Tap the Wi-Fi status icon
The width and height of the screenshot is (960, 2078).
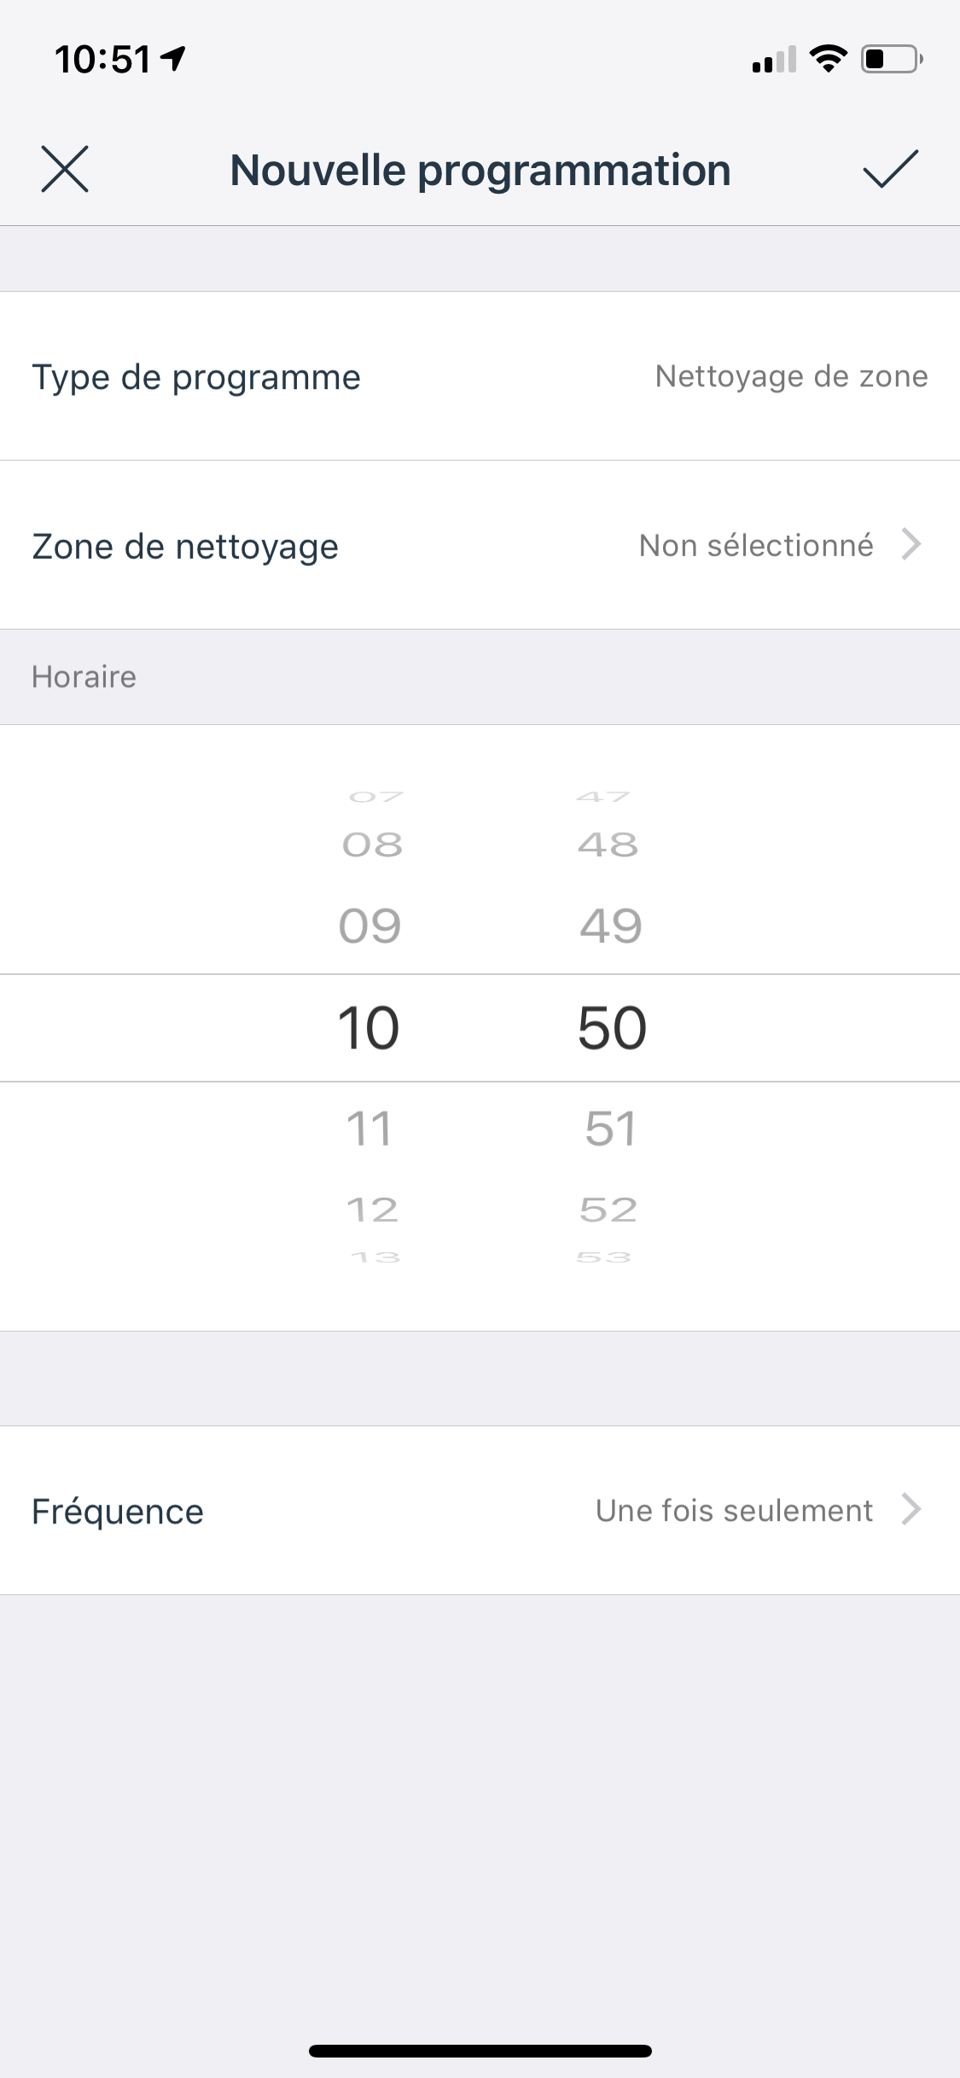(x=828, y=59)
